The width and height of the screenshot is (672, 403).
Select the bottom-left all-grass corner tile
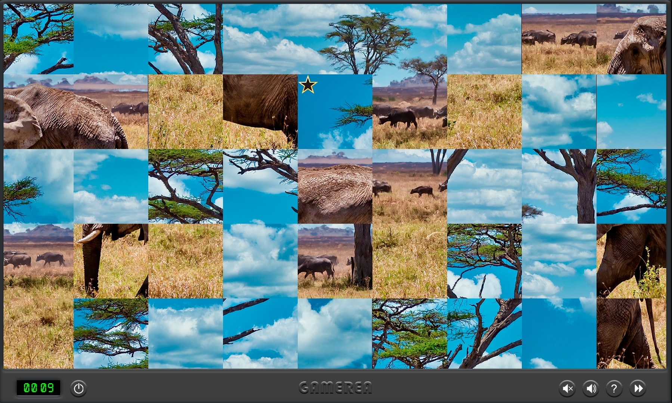pos(38,333)
